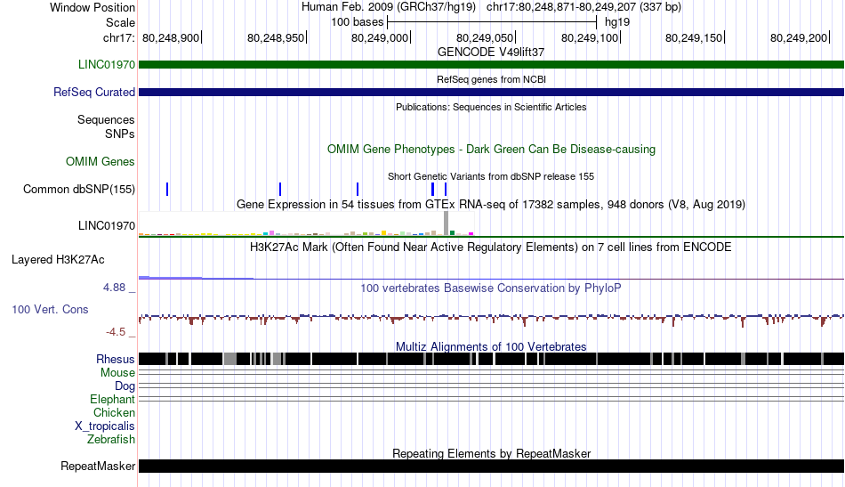The width and height of the screenshot is (845, 487).
Task: Click the dark blue RefSeq Curated gene bar
Action: click(x=491, y=93)
